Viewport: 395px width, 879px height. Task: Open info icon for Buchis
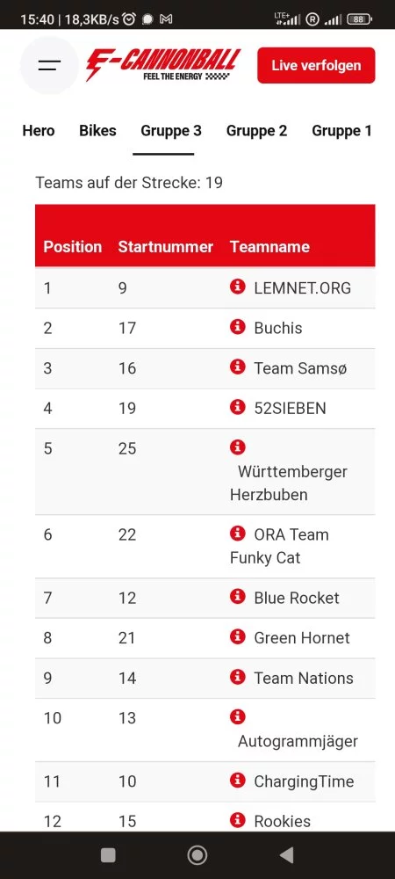[x=238, y=327]
